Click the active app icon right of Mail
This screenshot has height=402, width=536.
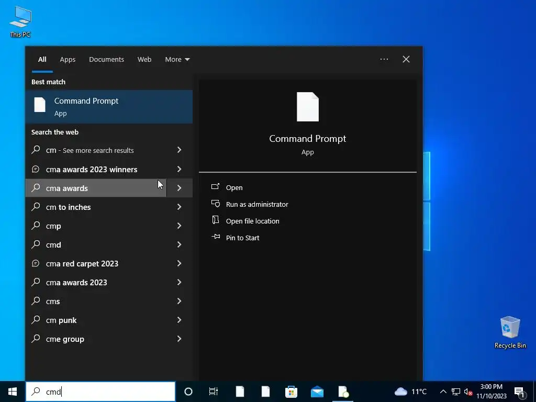(343, 392)
